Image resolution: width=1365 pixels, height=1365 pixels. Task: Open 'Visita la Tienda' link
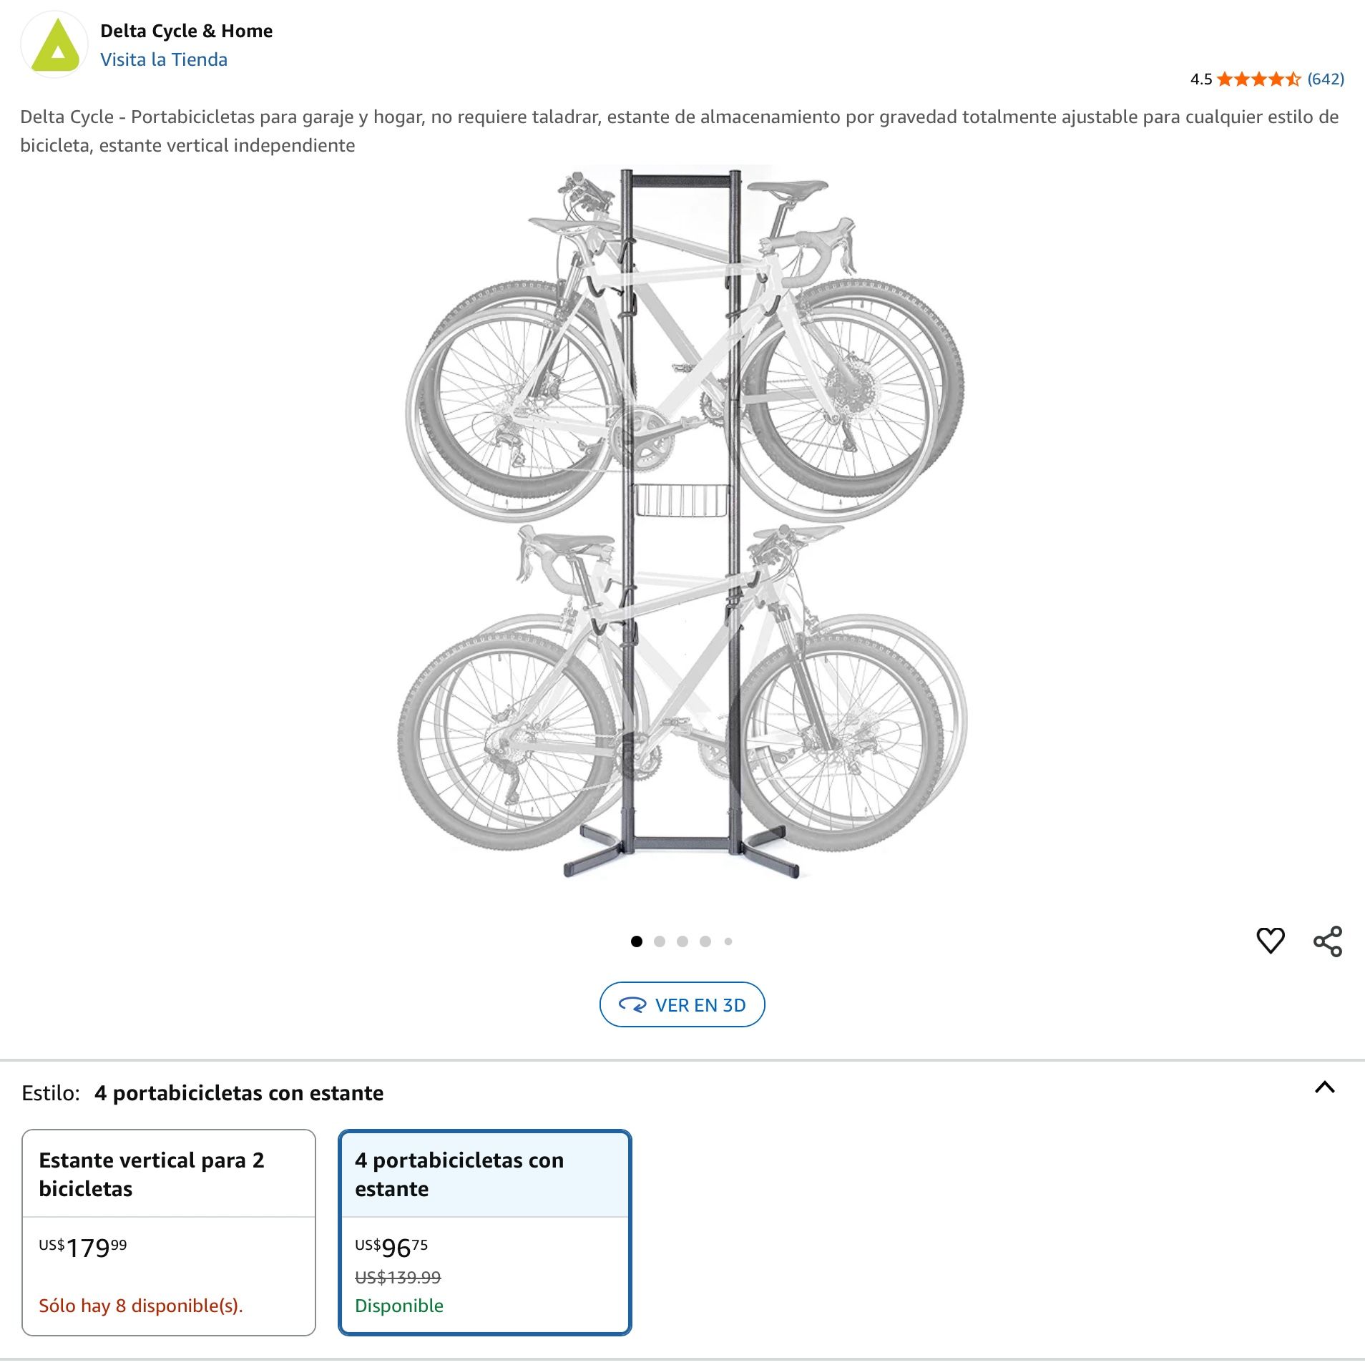(x=165, y=59)
